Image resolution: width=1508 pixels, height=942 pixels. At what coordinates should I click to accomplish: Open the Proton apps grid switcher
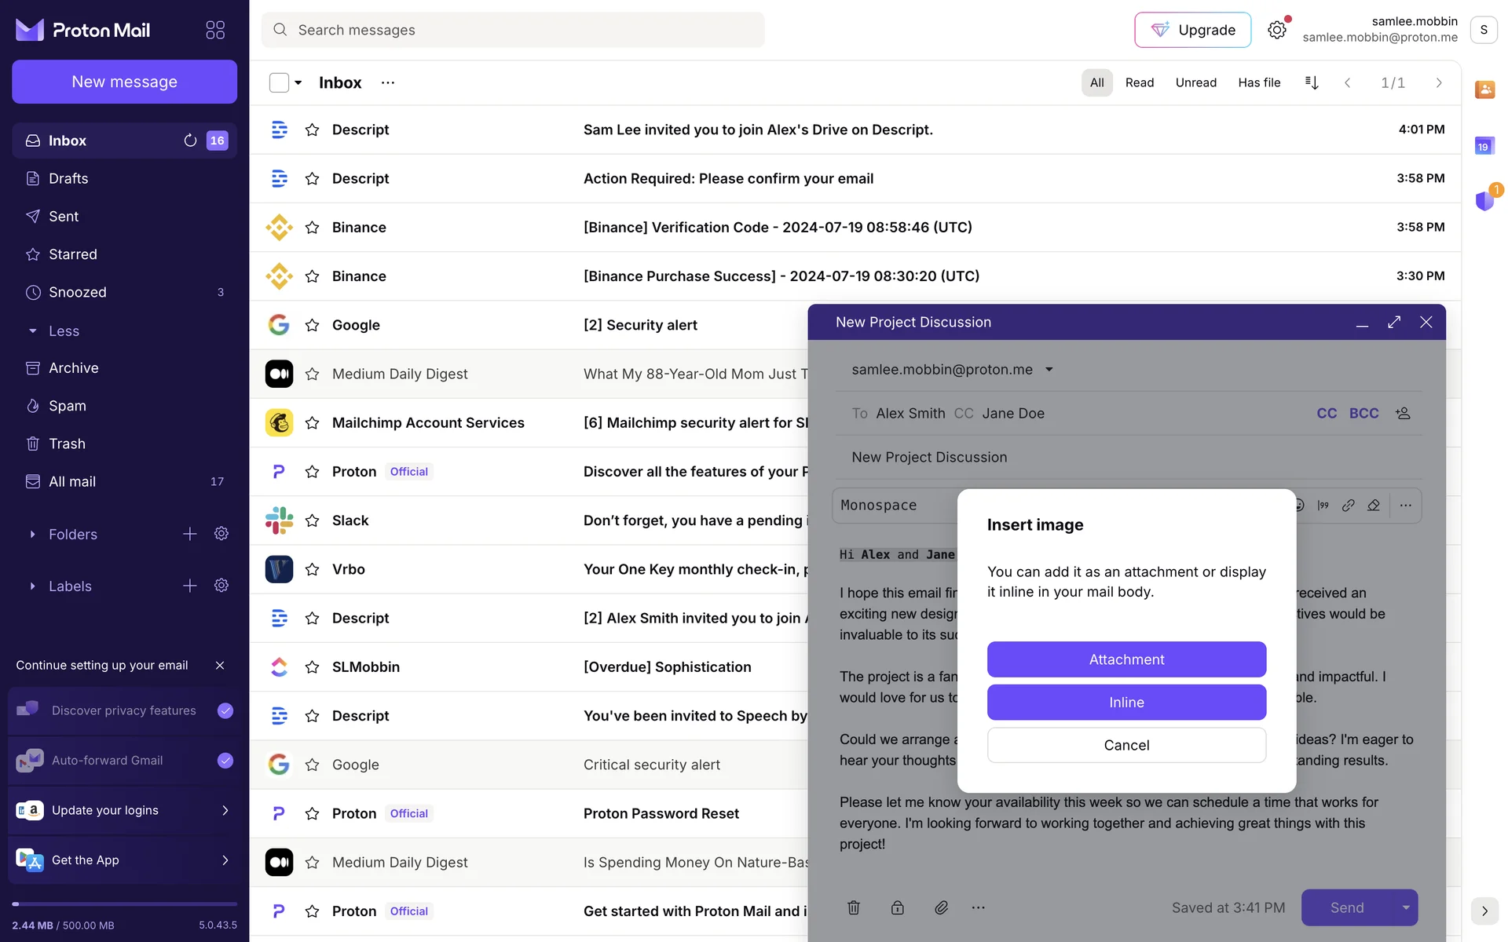click(214, 30)
